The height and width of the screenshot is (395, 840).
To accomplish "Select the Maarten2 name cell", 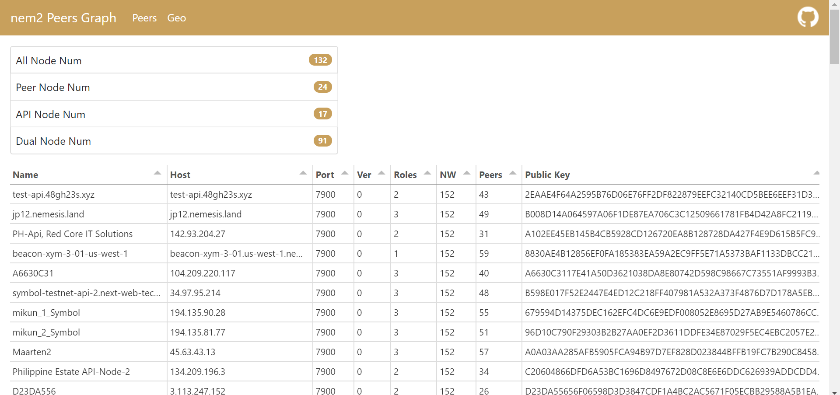I will (x=89, y=352).
